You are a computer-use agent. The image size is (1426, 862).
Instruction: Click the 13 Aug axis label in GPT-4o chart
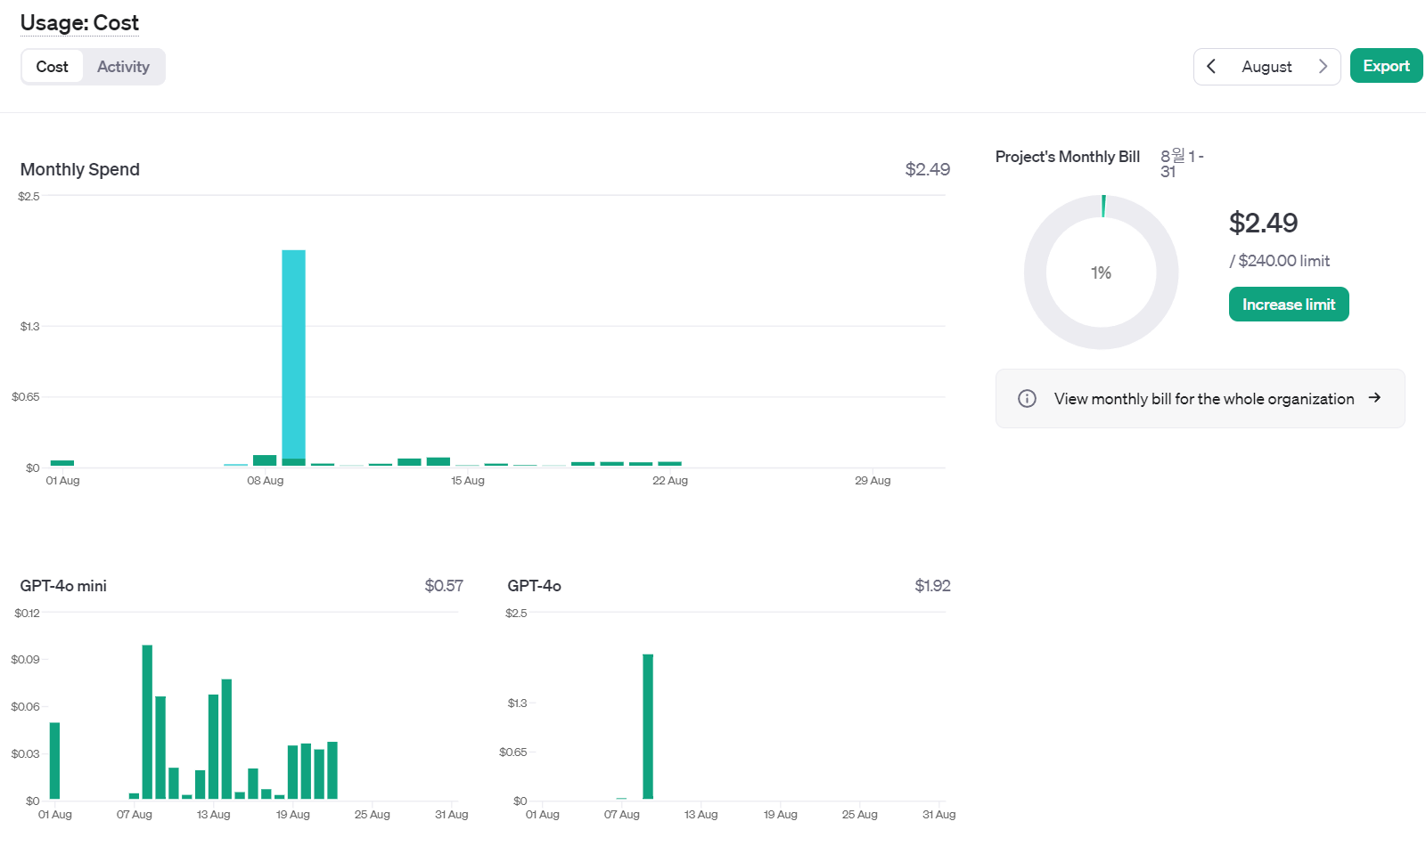(701, 815)
